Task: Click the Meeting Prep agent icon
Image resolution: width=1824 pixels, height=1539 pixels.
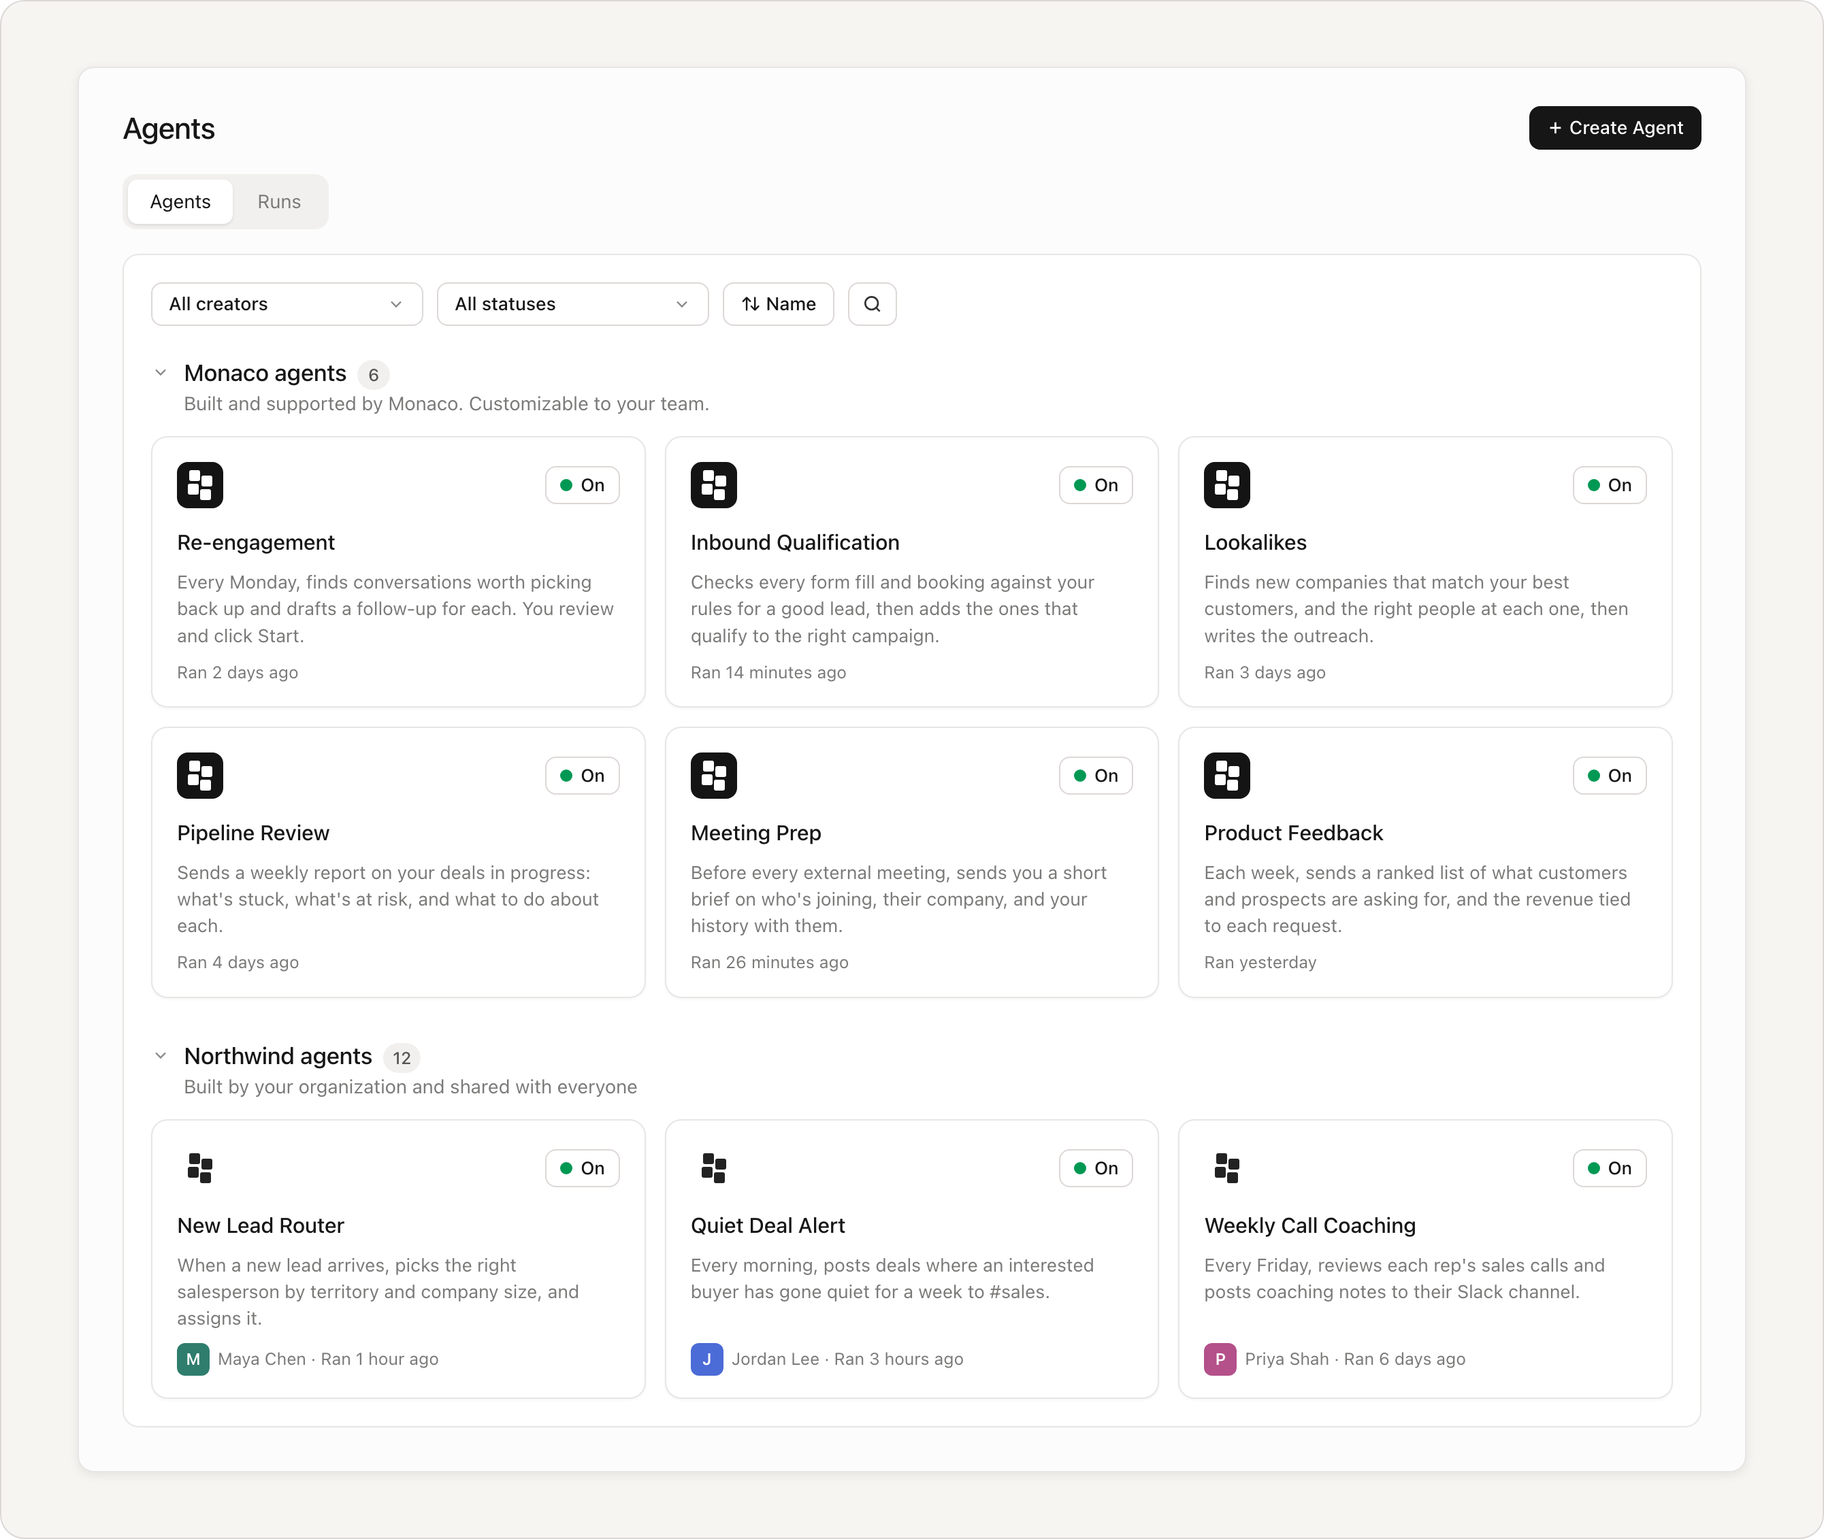Action: tap(713, 776)
